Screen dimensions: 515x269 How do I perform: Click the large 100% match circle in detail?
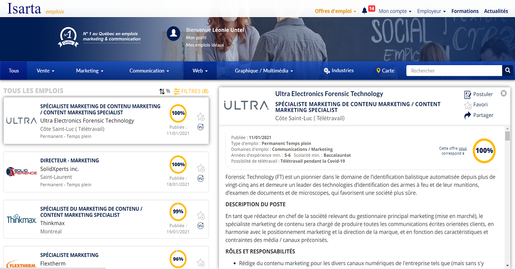[x=485, y=151]
